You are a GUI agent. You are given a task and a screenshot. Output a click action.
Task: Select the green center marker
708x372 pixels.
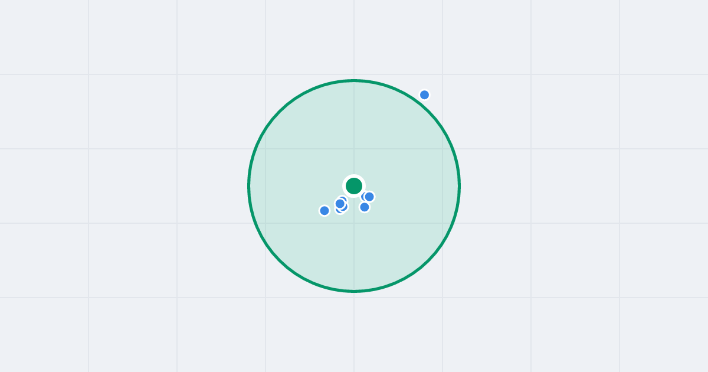pyautogui.click(x=354, y=186)
